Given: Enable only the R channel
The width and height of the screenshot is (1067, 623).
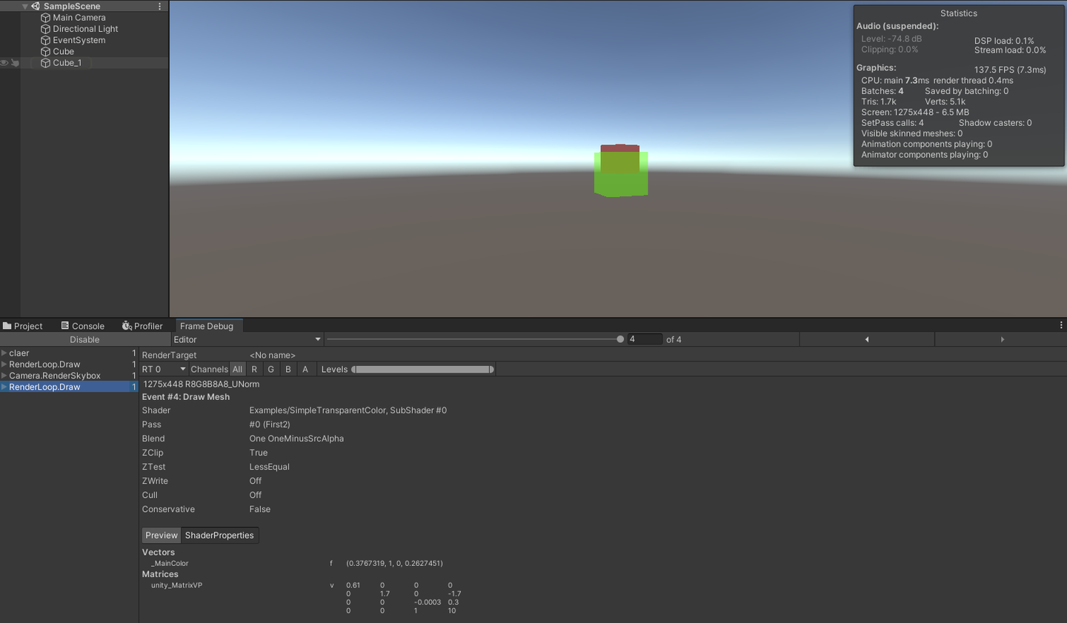Looking at the screenshot, I should click(x=253, y=369).
